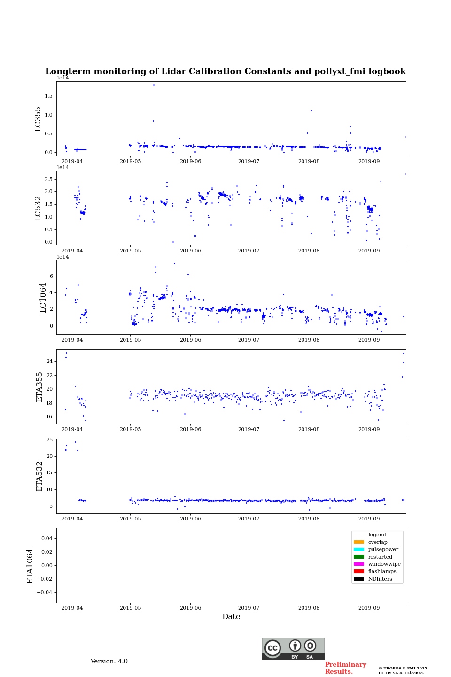Click the ETA355 y-axis label

pos(39,387)
